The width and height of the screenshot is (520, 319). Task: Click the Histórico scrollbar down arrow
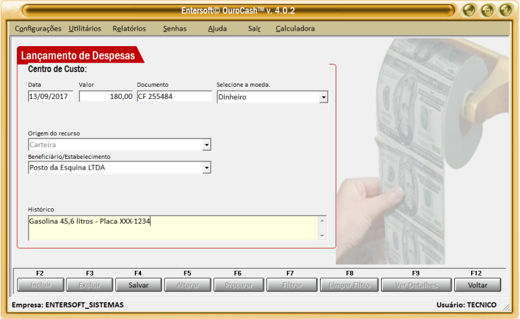[x=322, y=236]
